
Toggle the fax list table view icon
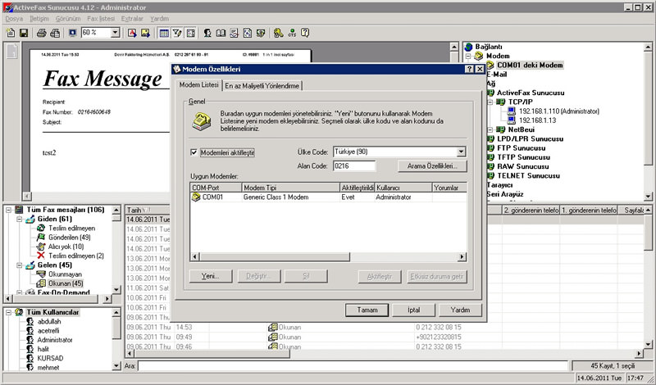click(x=164, y=33)
